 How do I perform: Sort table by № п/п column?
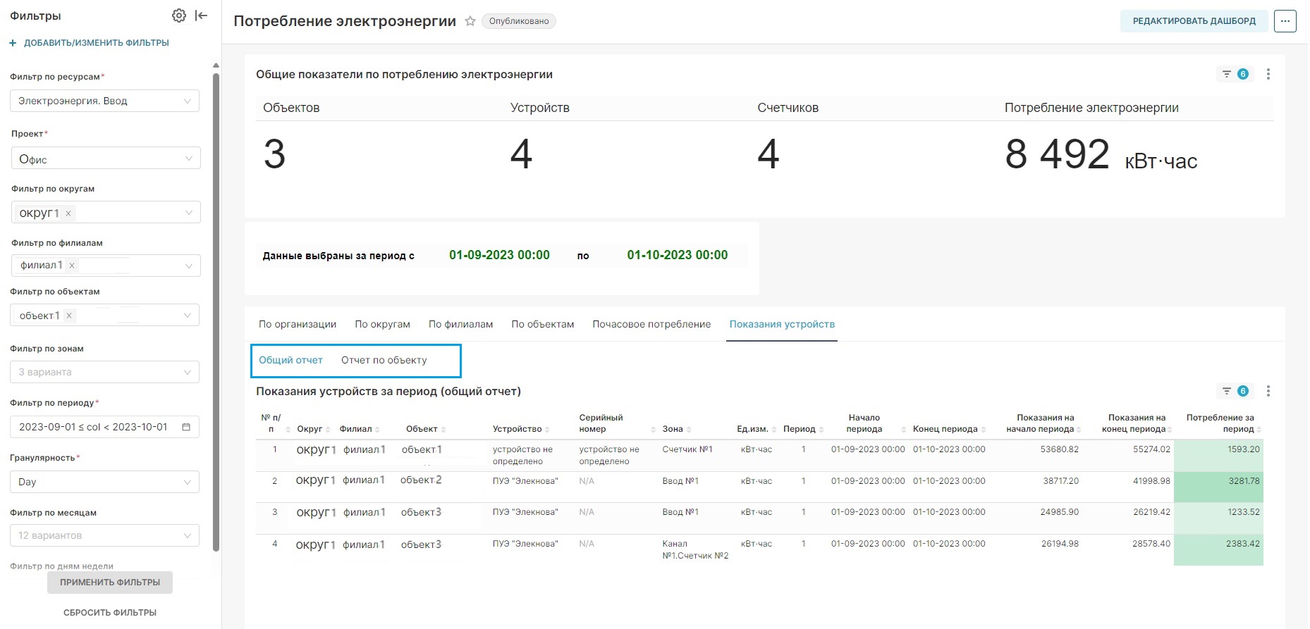coord(288,430)
